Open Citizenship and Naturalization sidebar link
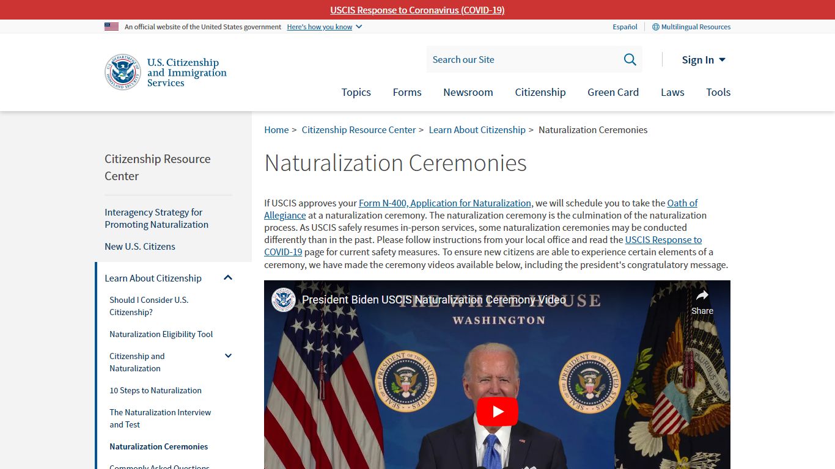Screen dimensions: 835x469 pyautogui.click(x=137, y=362)
